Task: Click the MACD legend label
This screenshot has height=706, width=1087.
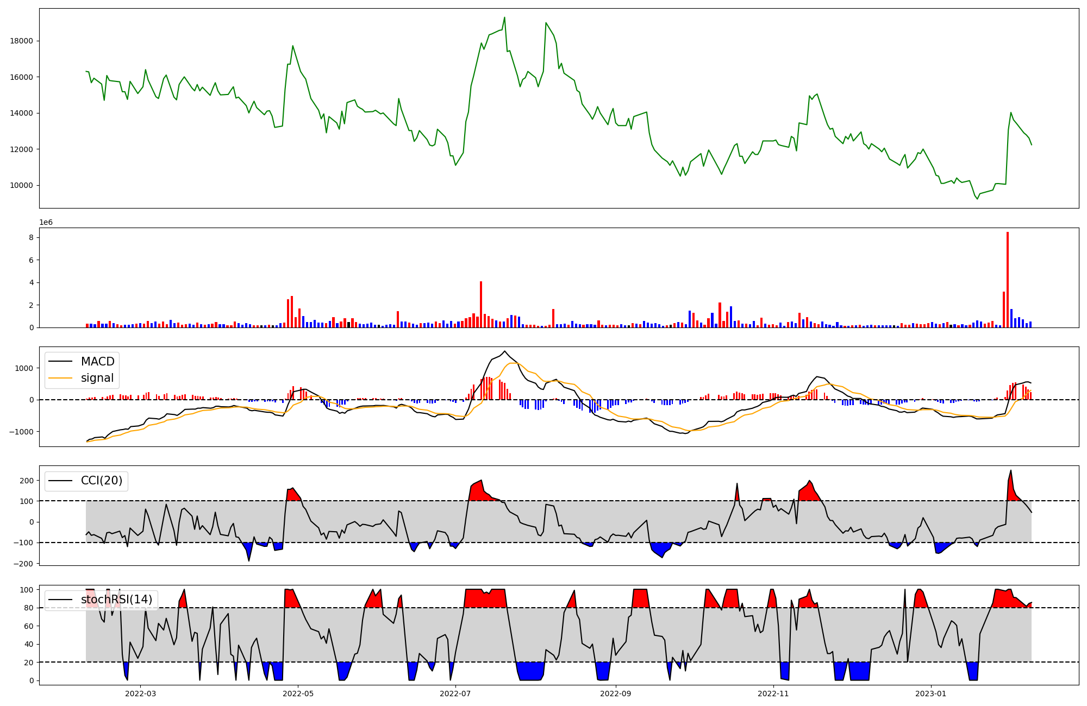Action: pos(97,362)
